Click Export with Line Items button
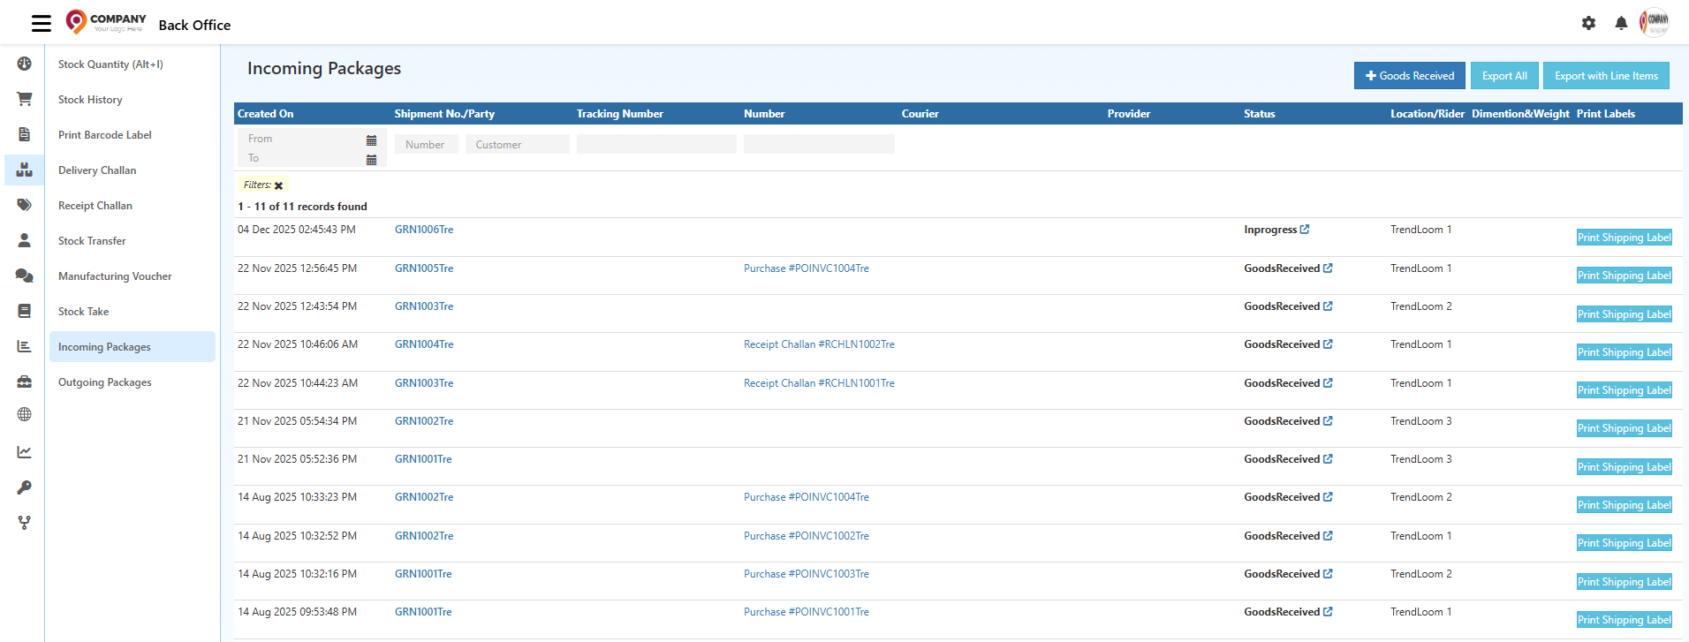 coord(1606,76)
